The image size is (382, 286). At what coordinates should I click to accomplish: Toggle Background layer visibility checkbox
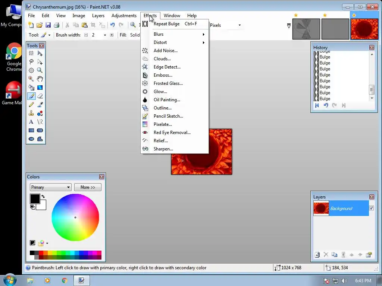pyautogui.click(x=371, y=208)
